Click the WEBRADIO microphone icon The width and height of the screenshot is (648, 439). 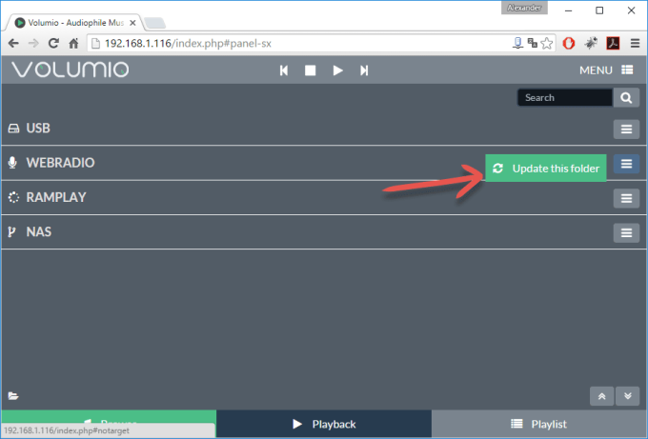[12, 163]
